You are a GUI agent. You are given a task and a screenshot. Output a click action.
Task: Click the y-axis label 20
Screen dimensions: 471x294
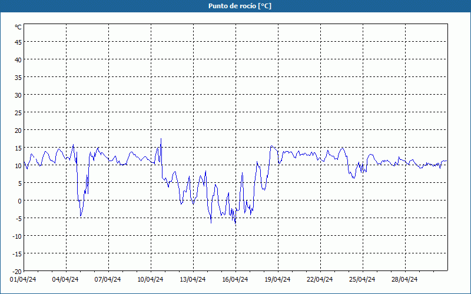tap(18, 131)
